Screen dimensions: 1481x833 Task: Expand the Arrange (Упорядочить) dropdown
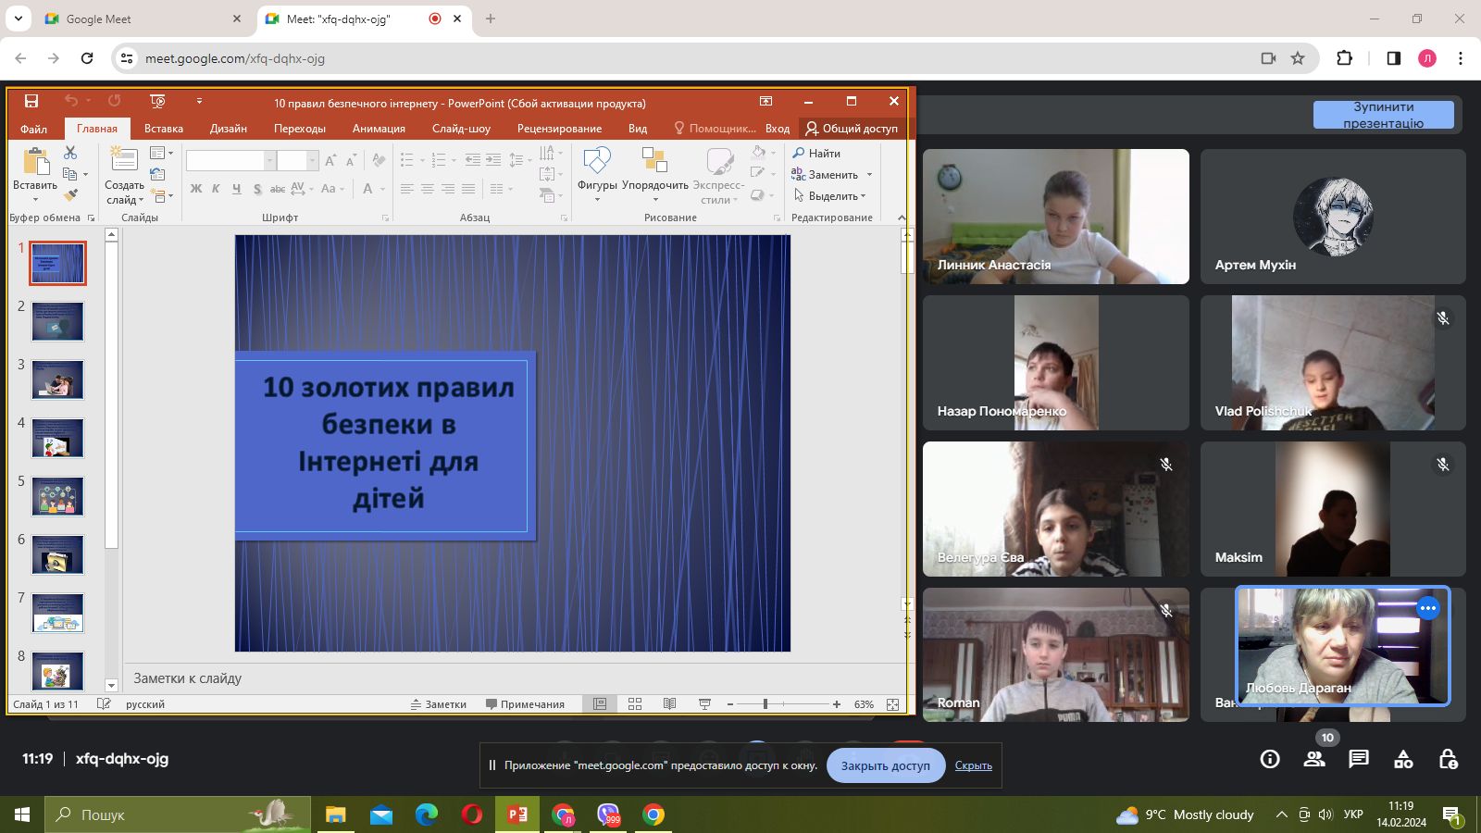point(655,199)
